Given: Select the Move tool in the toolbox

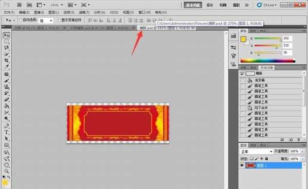Looking at the screenshot, I should 7,35.
